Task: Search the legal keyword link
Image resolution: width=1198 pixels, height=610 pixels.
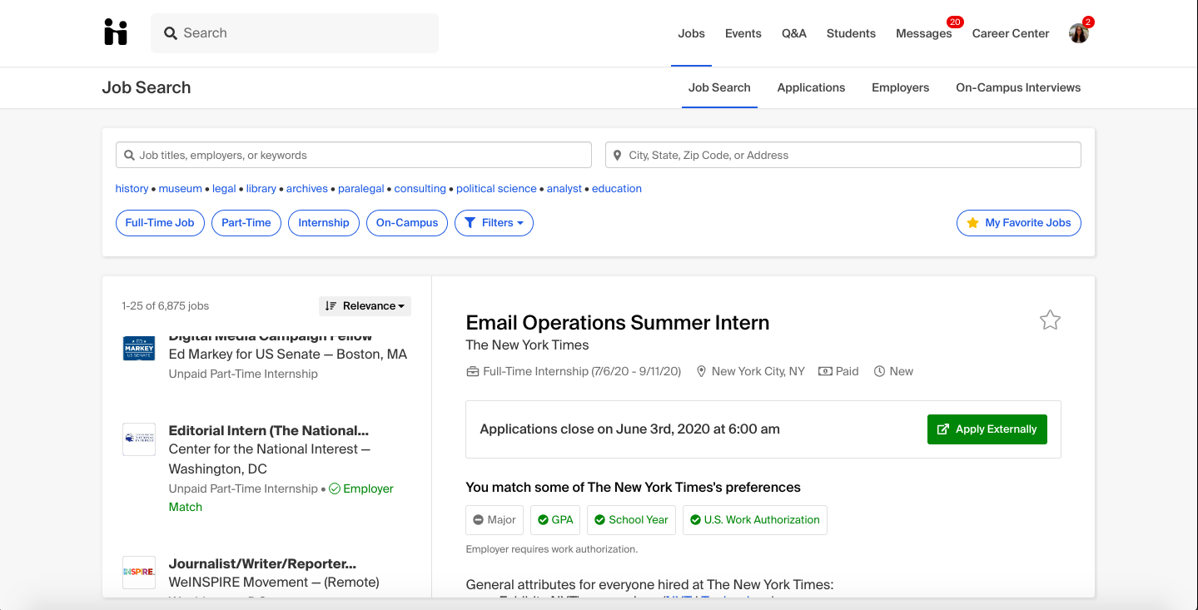Action: (x=224, y=189)
